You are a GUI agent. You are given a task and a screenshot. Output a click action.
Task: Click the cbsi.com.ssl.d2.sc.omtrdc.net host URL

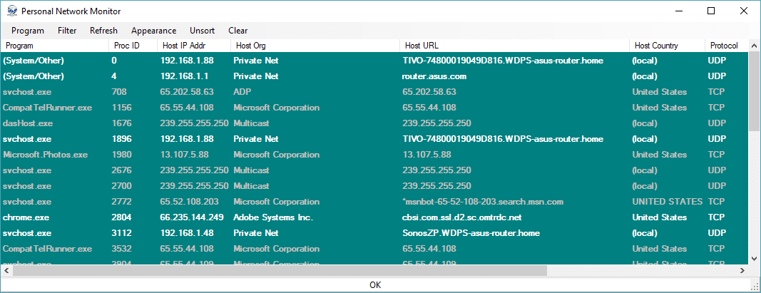[x=462, y=217]
